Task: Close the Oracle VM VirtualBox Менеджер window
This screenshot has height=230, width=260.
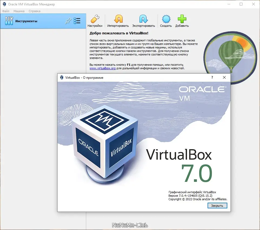Action: [253, 4]
